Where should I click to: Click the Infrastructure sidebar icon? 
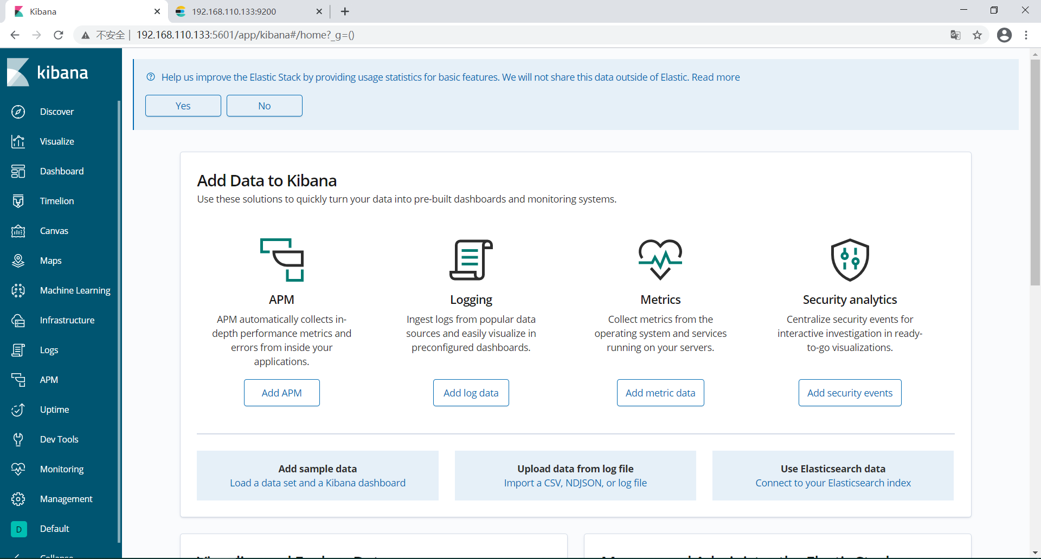click(18, 320)
